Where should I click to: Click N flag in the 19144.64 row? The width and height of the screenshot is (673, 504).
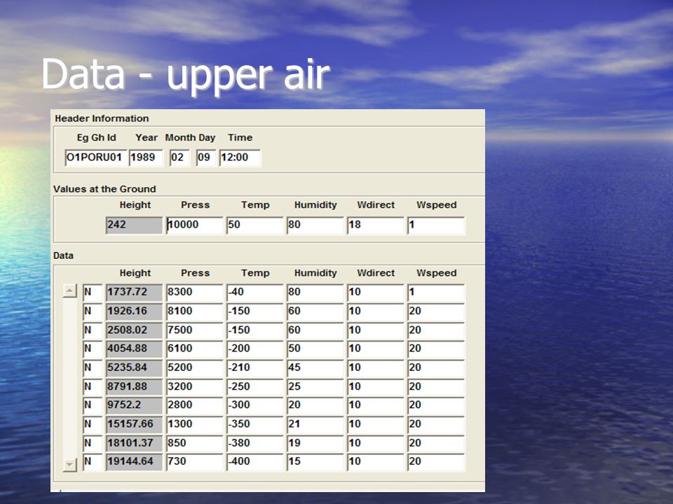coord(93,462)
